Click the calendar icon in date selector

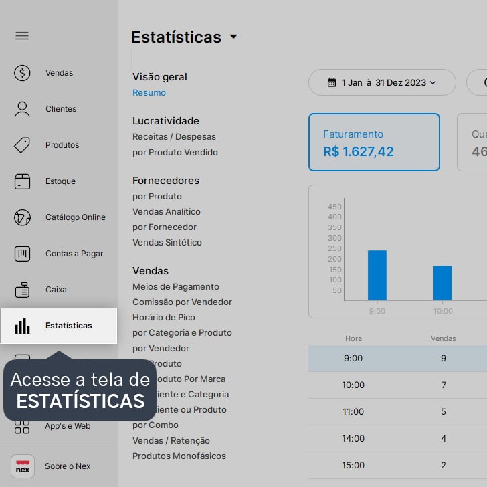tap(332, 82)
